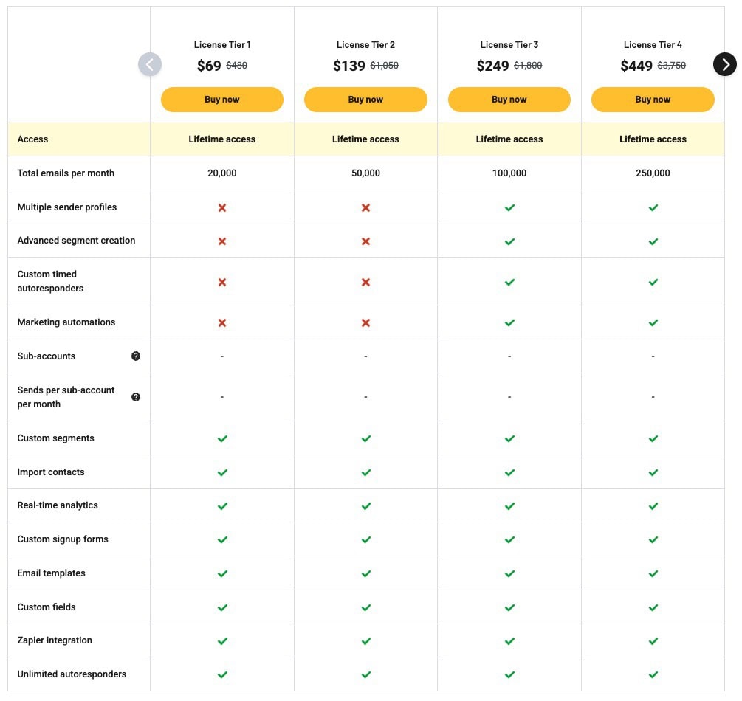Click the checkmark under Tier 2 Email templates
The height and width of the screenshot is (701, 742).
click(x=365, y=573)
